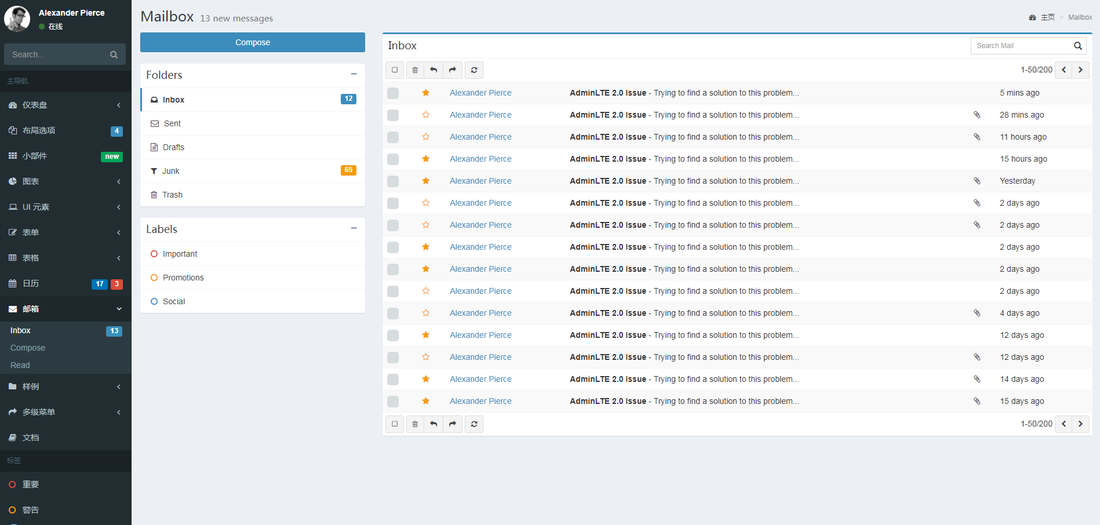Go to next page using top pagination arrow
The image size is (1100, 525).
click(x=1080, y=70)
